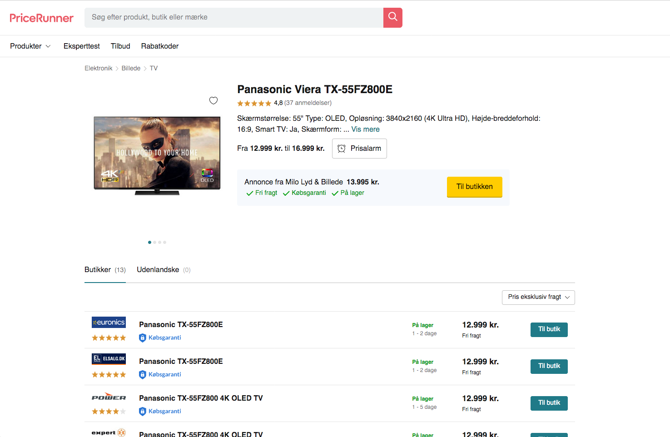Click Til butik for the Elsalg.dk offer
The height and width of the screenshot is (437, 670).
[x=549, y=366]
